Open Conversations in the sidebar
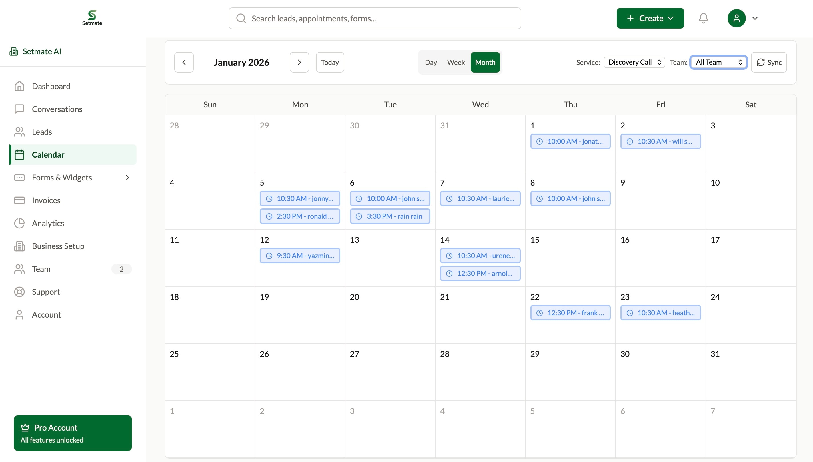This screenshot has height=462, width=813. 57,109
